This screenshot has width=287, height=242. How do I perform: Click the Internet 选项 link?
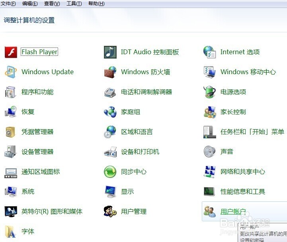[x=240, y=52]
